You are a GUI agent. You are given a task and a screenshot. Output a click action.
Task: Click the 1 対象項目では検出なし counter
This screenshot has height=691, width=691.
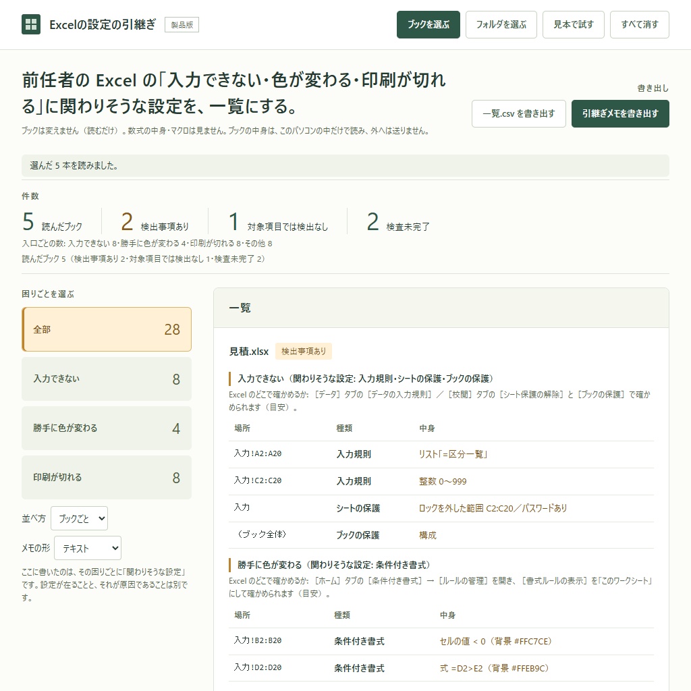(278, 221)
